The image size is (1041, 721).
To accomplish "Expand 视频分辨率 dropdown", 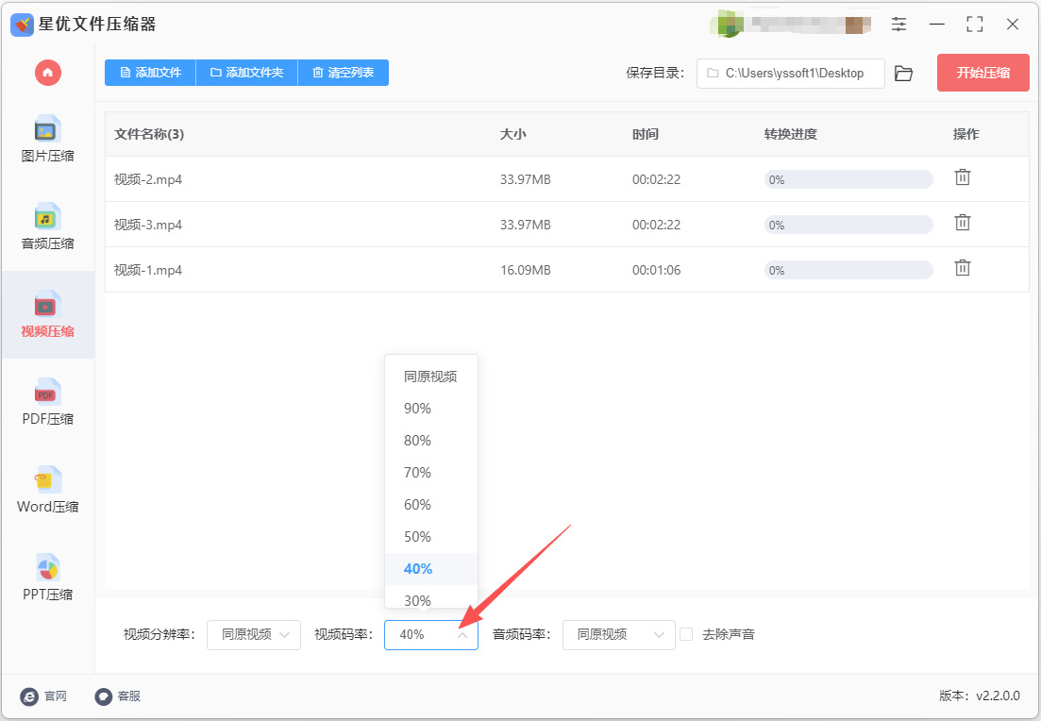I will 254,635.
